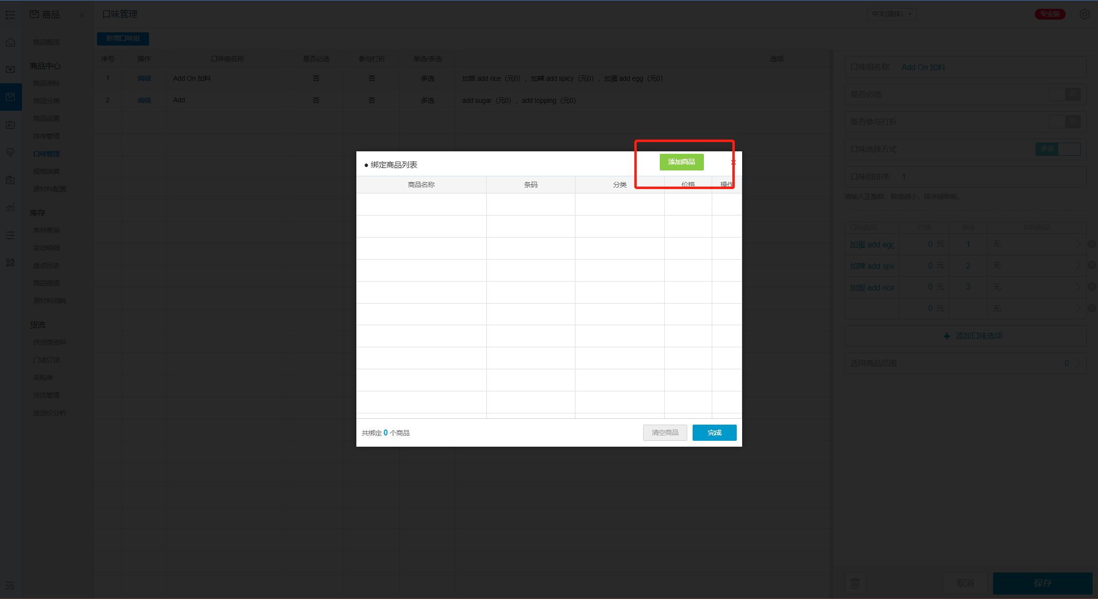Click the home icon in left sidebar
The height and width of the screenshot is (599, 1098).
pyautogui.click(x=10, y=43)
